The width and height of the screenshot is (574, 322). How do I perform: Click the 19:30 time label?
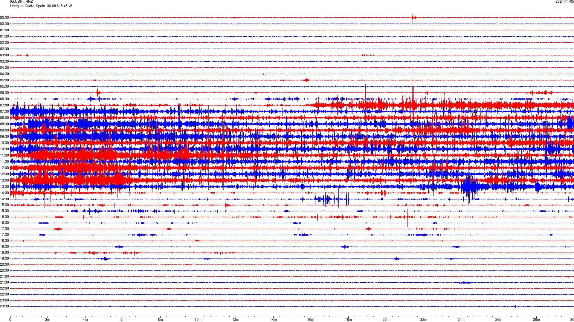tap(4, 258)
